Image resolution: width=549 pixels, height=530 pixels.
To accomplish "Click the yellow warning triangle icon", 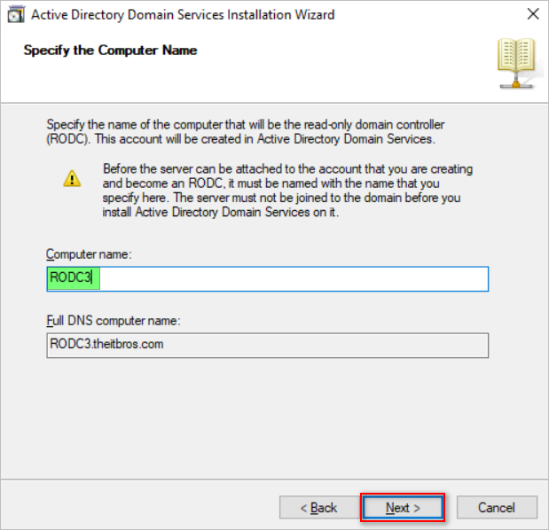I will point(72,178).
